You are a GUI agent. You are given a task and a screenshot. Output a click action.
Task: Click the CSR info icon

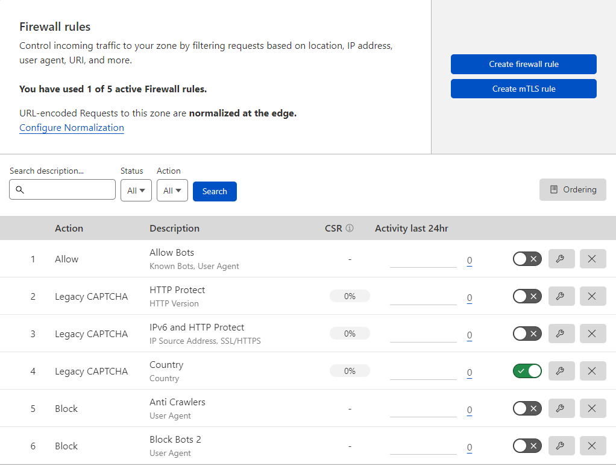click(x=350, y=228)
